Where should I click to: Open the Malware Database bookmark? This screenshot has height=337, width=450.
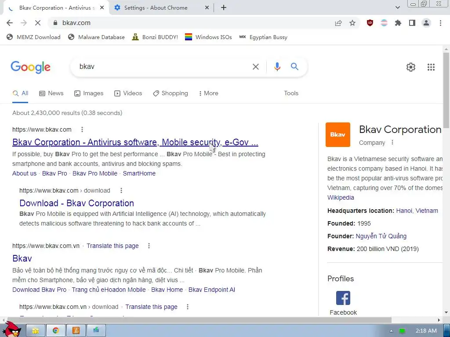pos(96,37)
